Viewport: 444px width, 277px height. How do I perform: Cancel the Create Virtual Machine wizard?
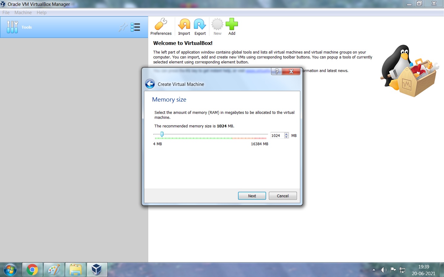pyautogui.click(x=283, y=196)
